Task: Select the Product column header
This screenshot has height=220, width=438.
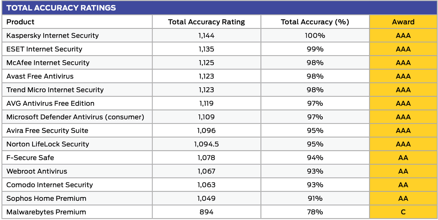Action: [20, 22]
